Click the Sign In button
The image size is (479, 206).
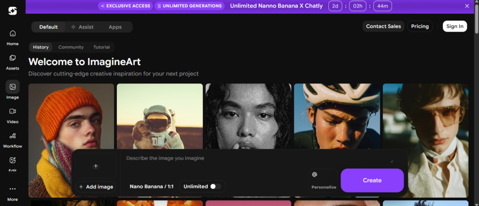coord(455,27)
